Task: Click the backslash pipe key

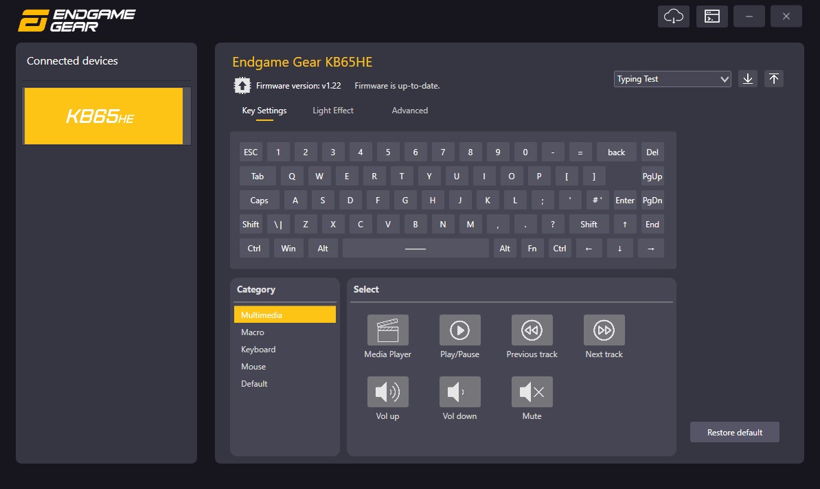Action: [278, 225]
